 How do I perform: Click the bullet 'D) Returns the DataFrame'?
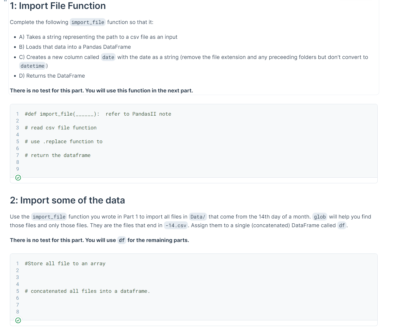(52, 76)
